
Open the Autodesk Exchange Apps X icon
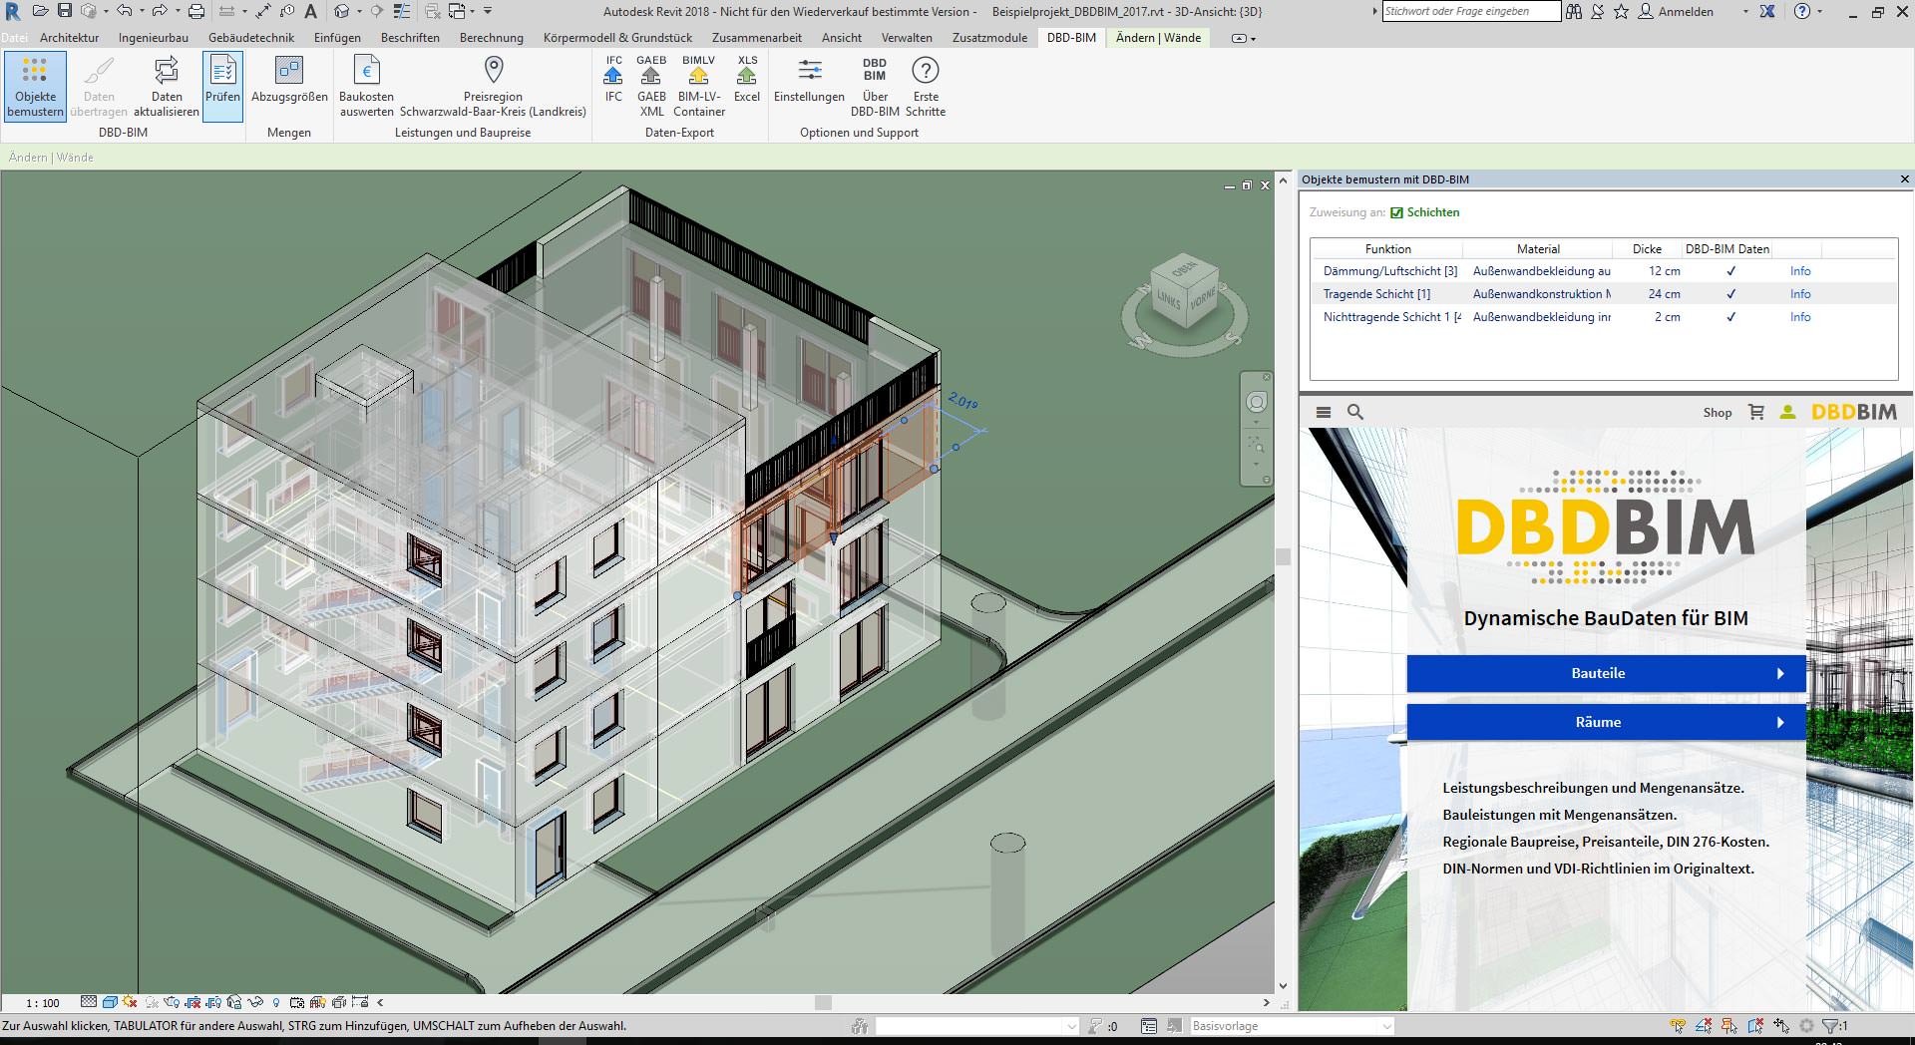coord(1767,11)
